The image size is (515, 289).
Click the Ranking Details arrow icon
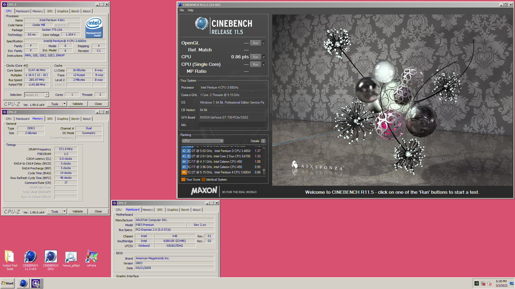tap(263, 141)
